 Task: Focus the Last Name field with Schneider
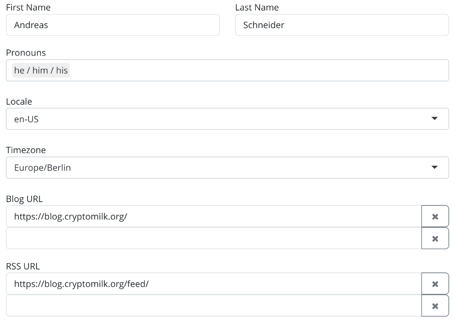(342, 25)
